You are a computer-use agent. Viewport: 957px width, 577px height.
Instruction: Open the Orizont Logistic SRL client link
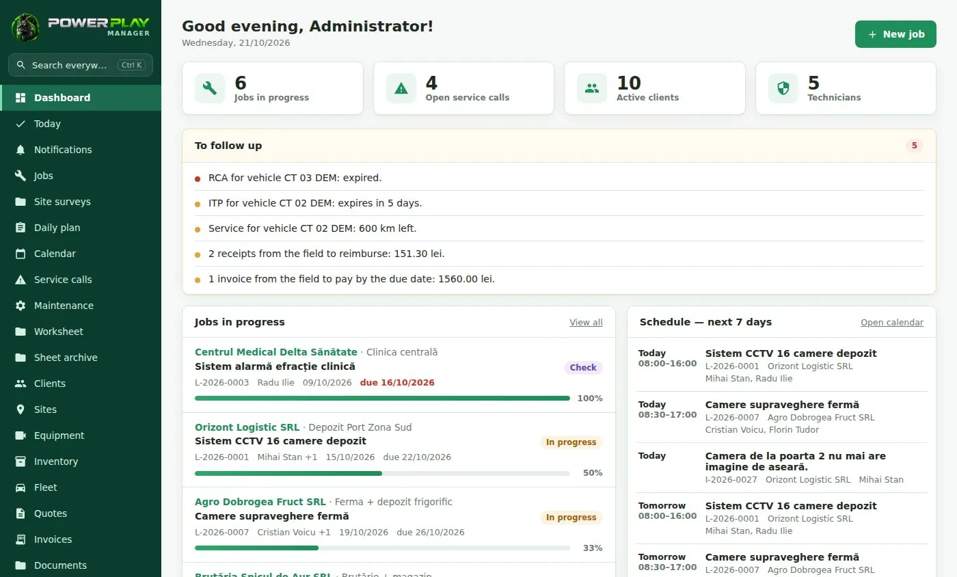[x=247, y=427]
